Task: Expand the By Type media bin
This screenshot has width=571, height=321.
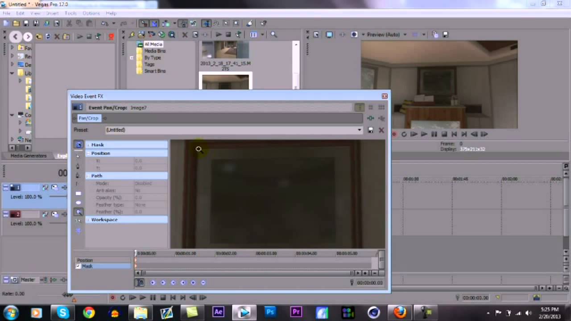Action: 132,58
